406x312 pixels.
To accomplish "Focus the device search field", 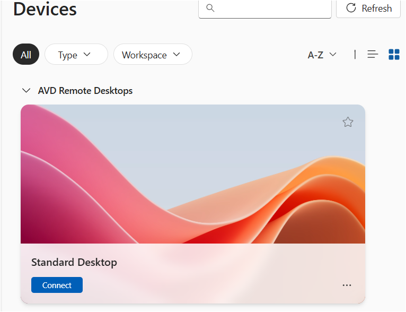I will [x=270, y=8].
